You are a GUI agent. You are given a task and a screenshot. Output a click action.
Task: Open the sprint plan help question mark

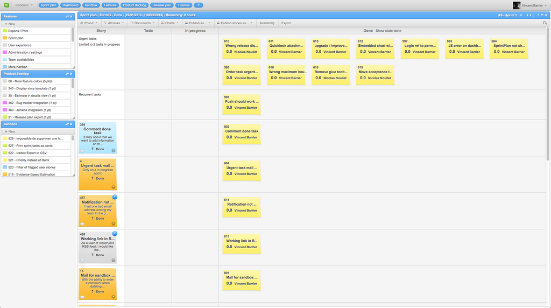(538, 15)
